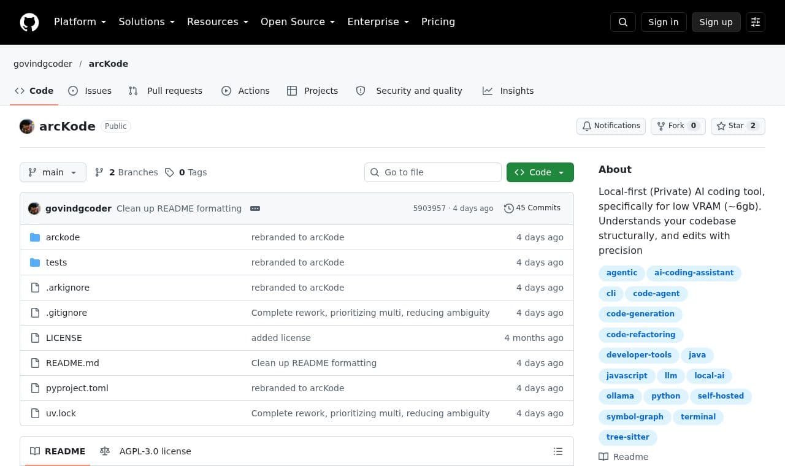Switch to the Projects tab

click(312, 91)
